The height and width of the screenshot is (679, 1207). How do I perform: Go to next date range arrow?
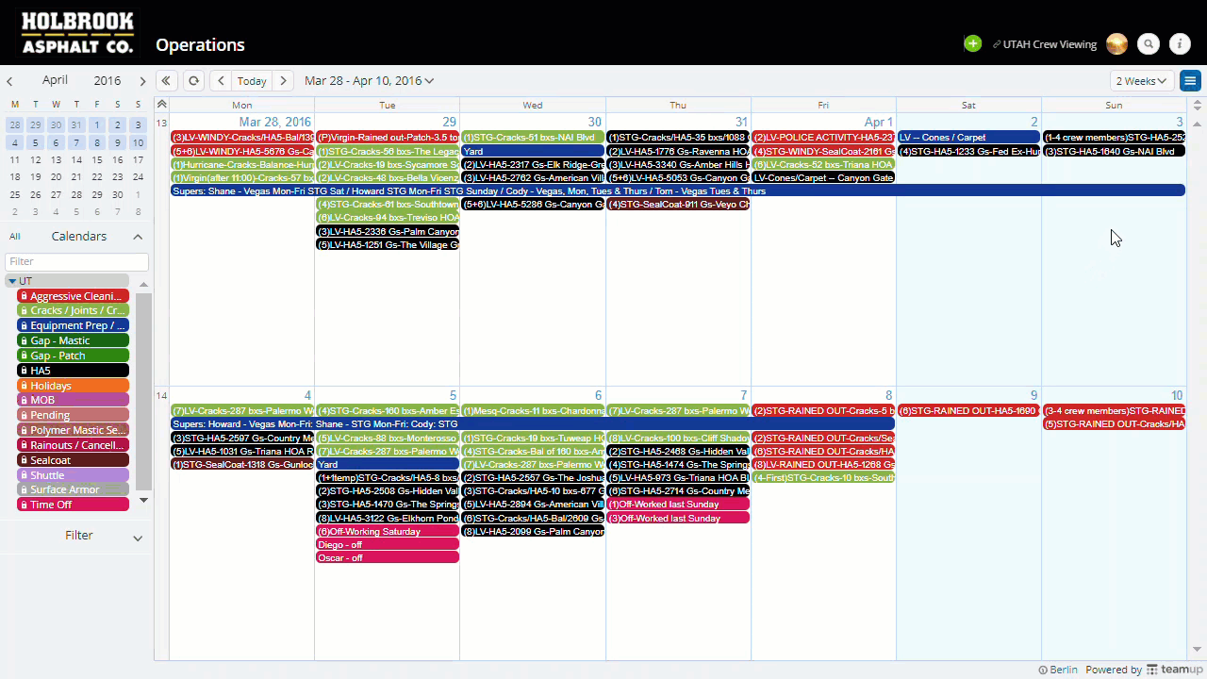tap(283, 81)
